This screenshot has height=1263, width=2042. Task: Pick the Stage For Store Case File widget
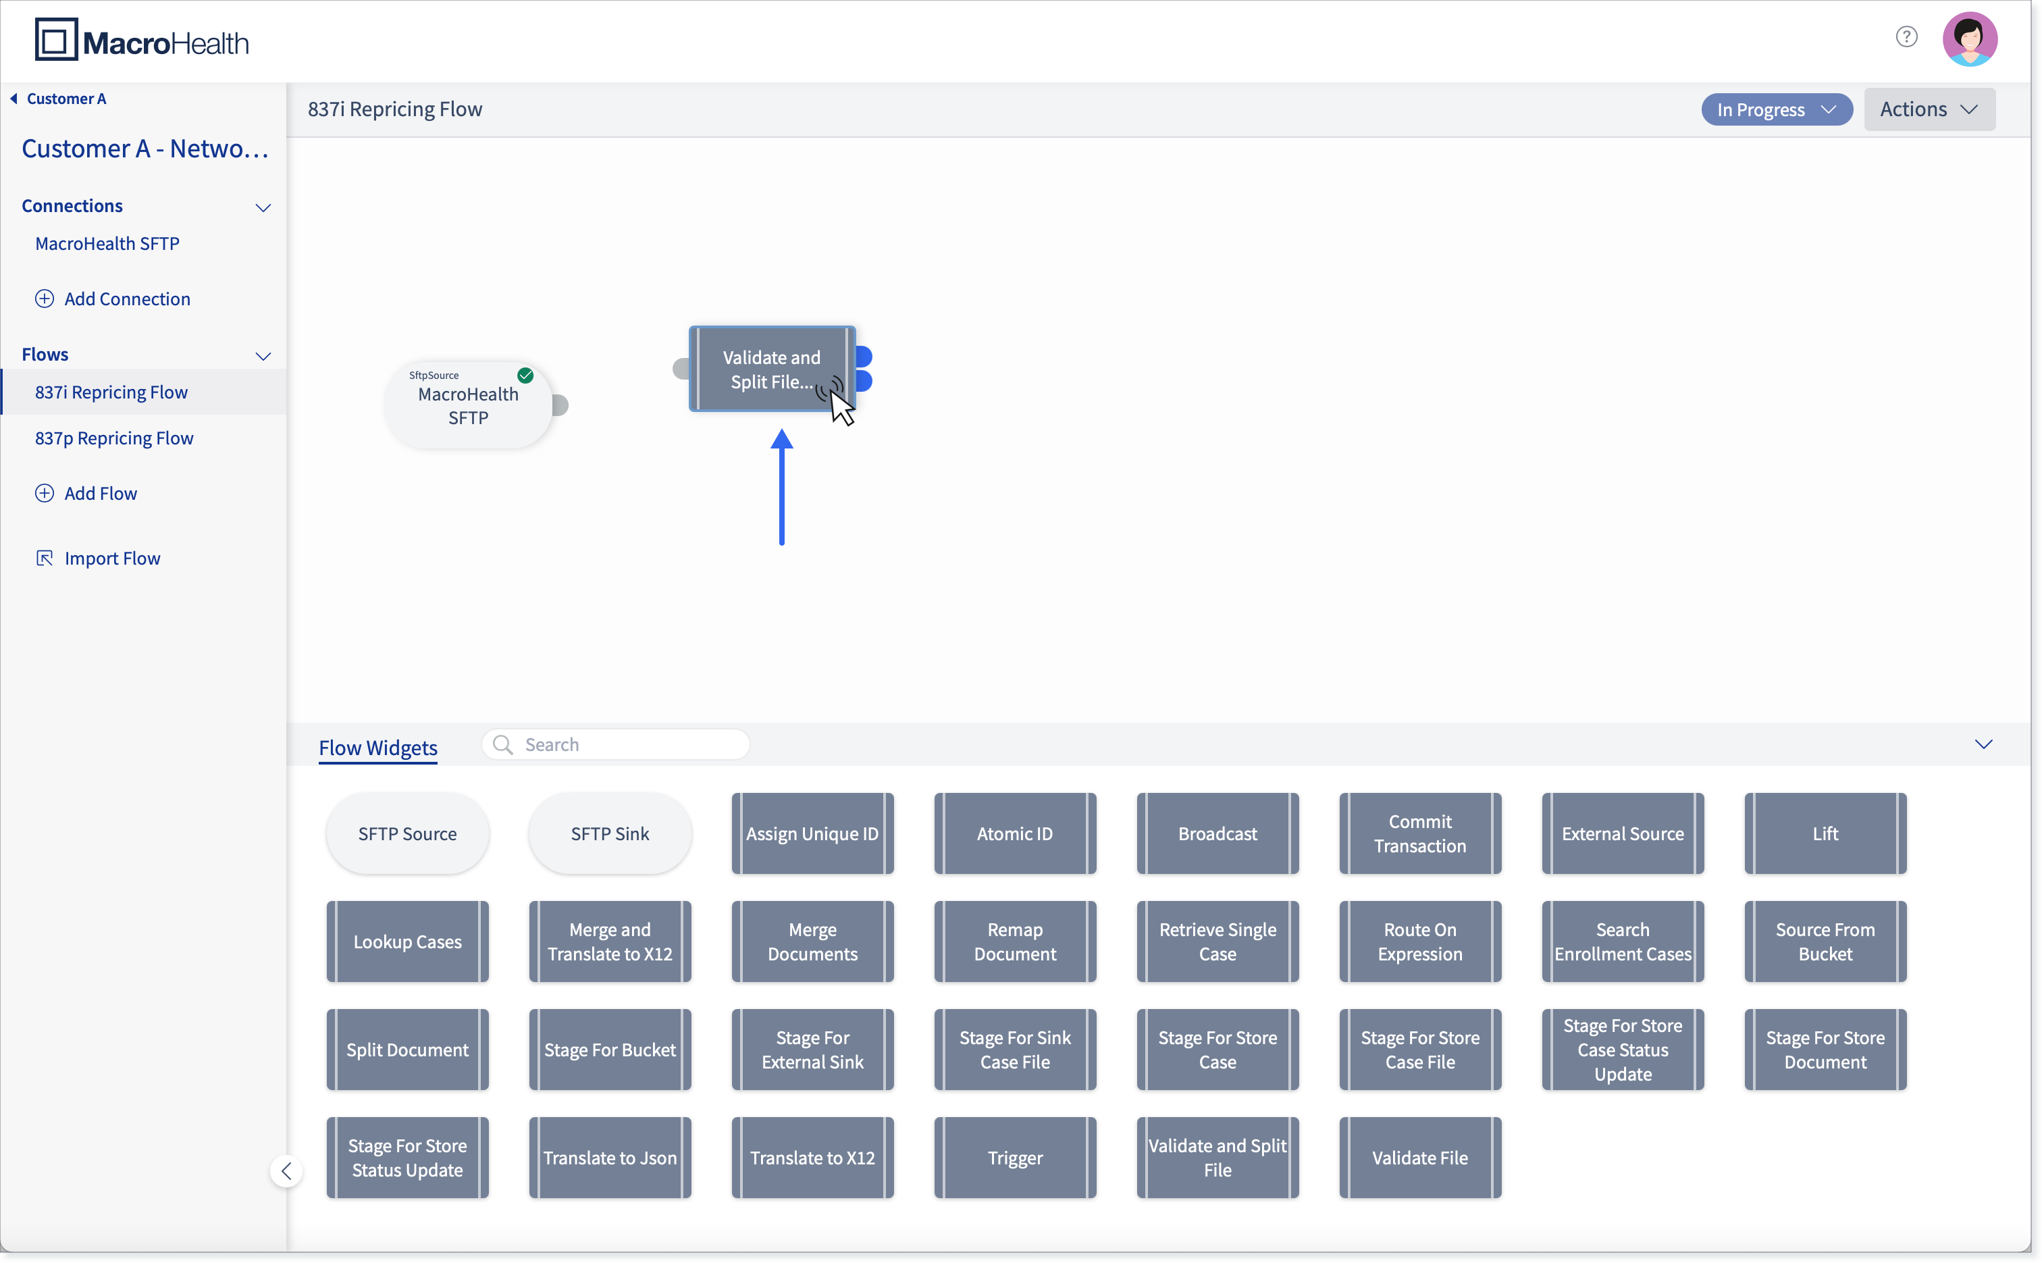pyautogui.click(x=1420, y=1049)
